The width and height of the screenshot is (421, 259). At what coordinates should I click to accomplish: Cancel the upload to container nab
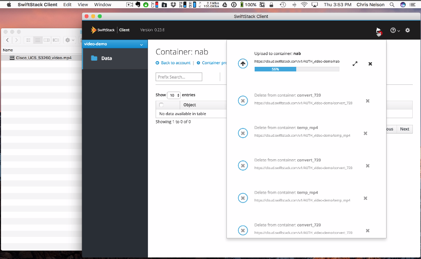[370, 64]
